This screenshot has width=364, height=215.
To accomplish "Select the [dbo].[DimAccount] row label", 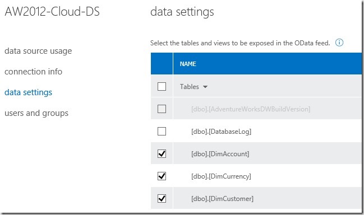I will click(220, 154).
